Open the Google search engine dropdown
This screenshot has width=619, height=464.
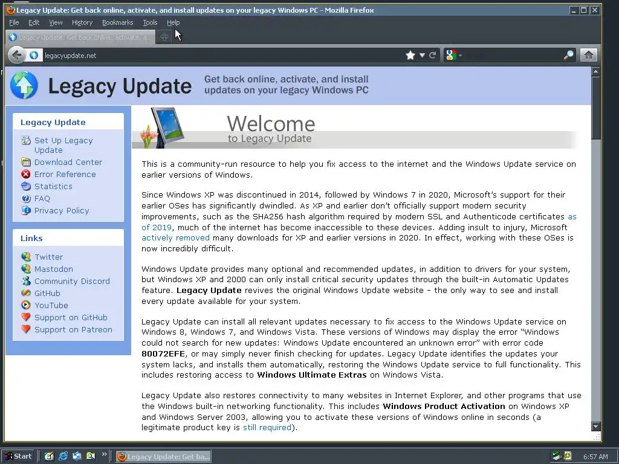click(x=453, y=55)
